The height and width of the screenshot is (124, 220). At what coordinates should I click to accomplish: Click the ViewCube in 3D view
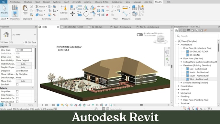tap(160, 39)
